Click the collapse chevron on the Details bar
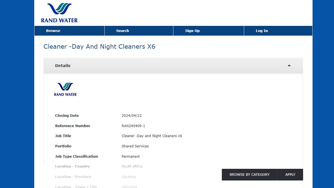 [289, 66]
